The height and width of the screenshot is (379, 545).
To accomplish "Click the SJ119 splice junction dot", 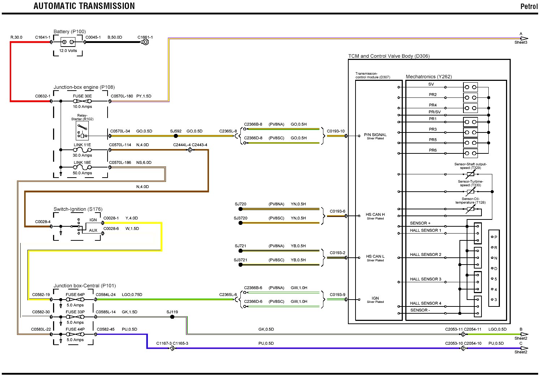I will [172, 317].
